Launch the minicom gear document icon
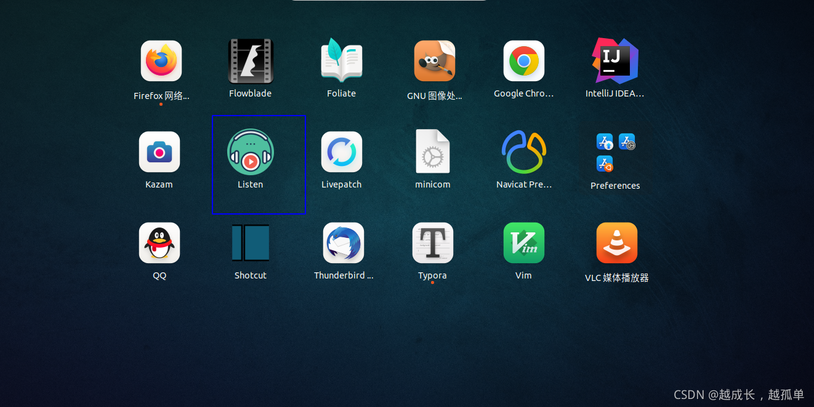 point(433,151)
